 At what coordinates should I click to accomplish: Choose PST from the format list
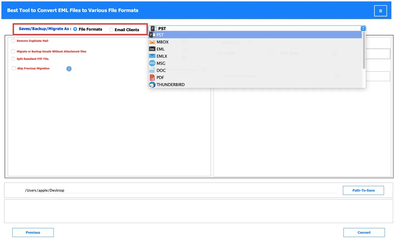click(255, 35)
